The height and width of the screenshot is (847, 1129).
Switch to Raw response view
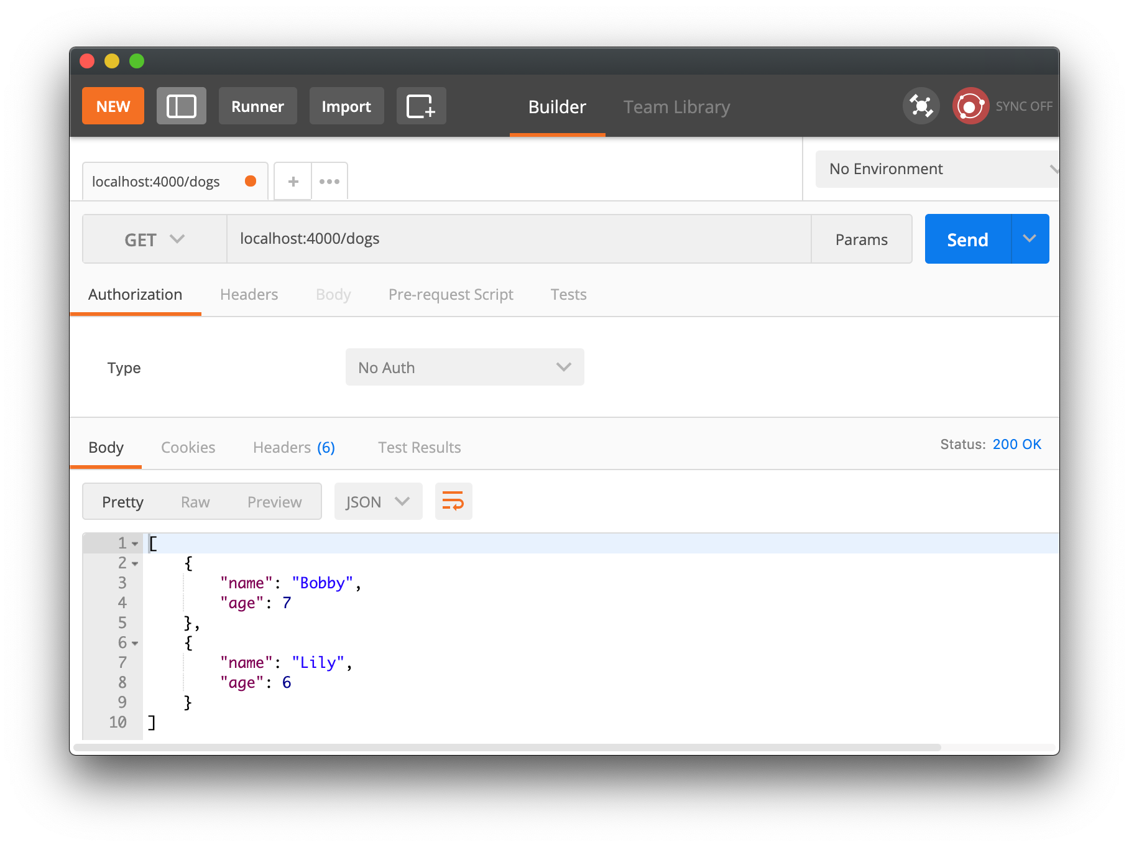tap(195, 502)
